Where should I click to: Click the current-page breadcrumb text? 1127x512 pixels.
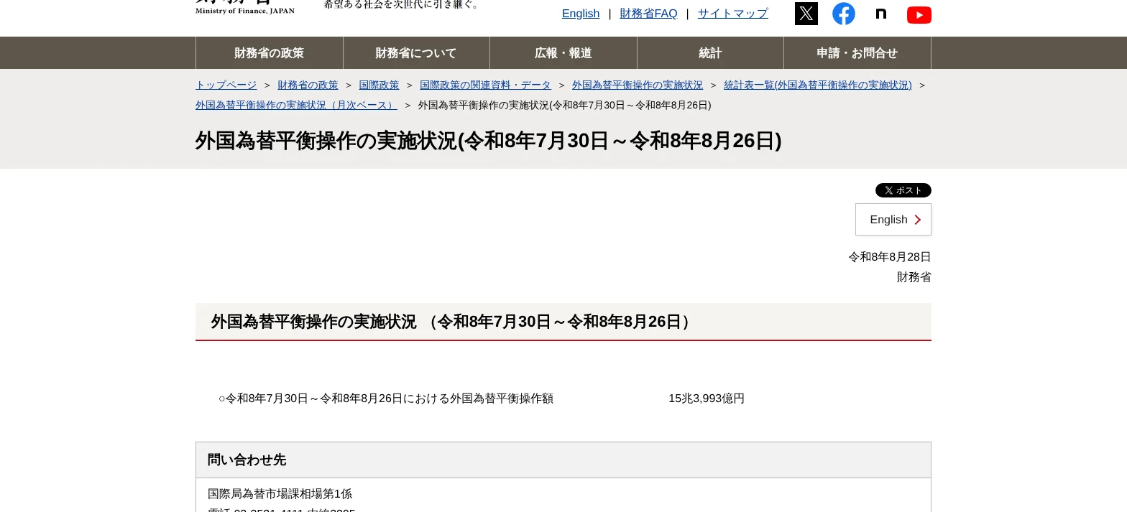565,105
